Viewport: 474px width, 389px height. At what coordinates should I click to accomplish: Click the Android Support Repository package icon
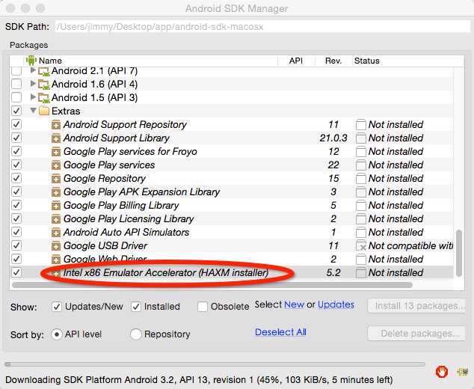[x=56, y=125]
